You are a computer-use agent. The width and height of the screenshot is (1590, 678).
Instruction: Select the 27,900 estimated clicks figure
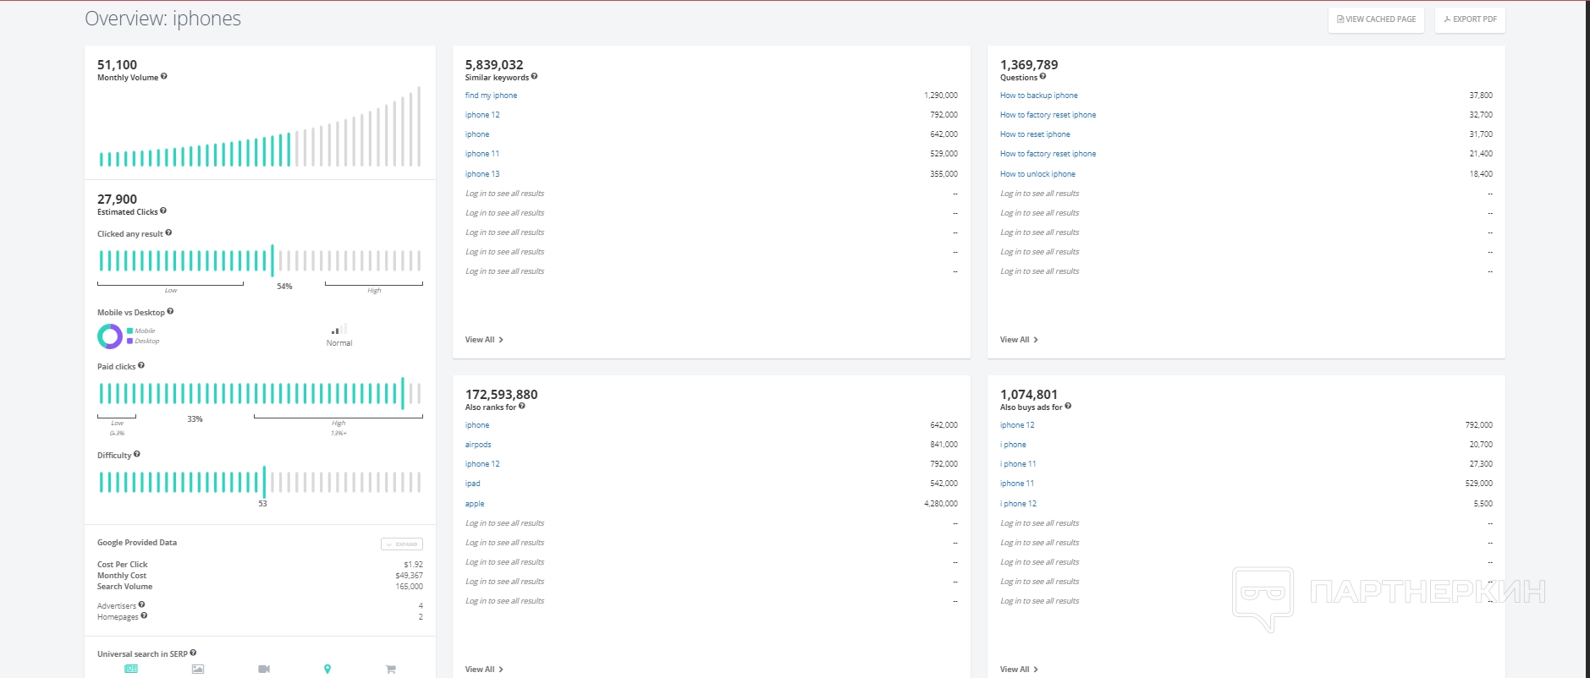pyautogui.click(x=117, y=199)
